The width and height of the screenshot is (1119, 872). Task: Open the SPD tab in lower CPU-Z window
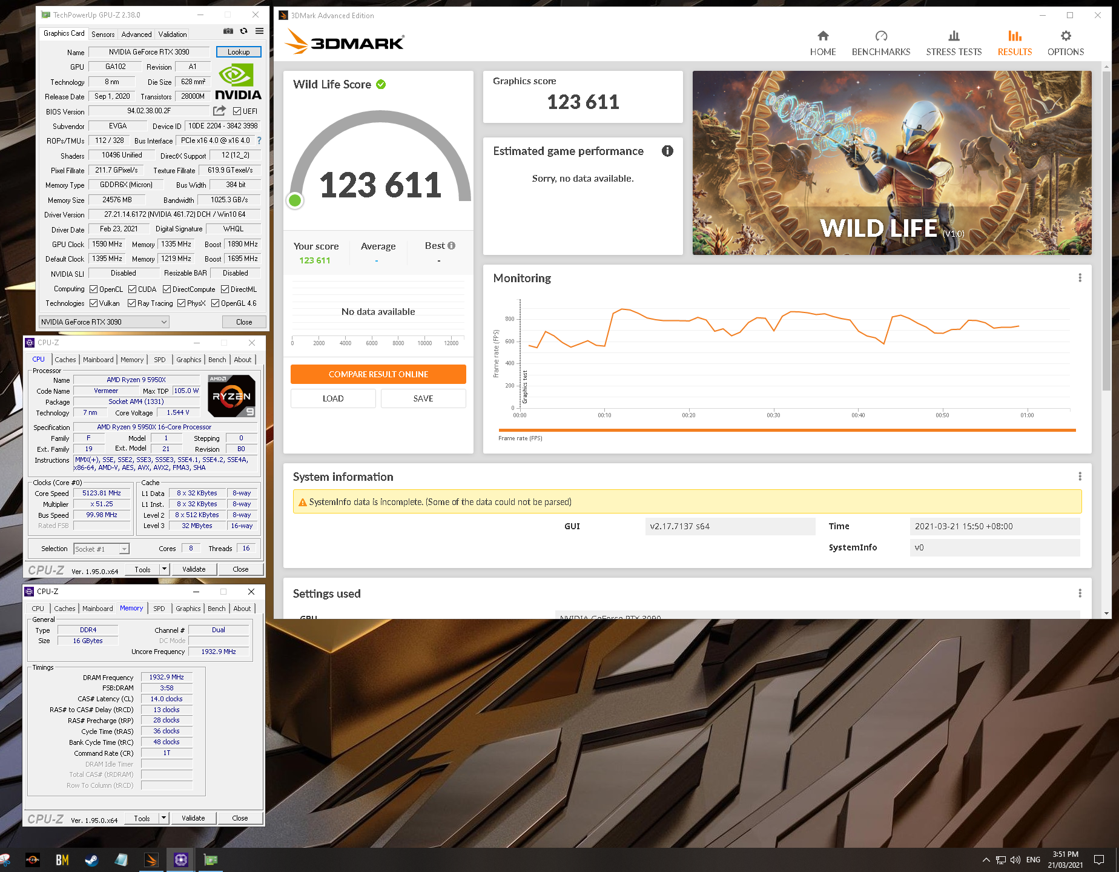tap(159, 609)
